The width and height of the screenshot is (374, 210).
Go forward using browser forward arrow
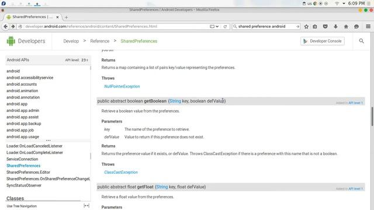tap(13, 26)
